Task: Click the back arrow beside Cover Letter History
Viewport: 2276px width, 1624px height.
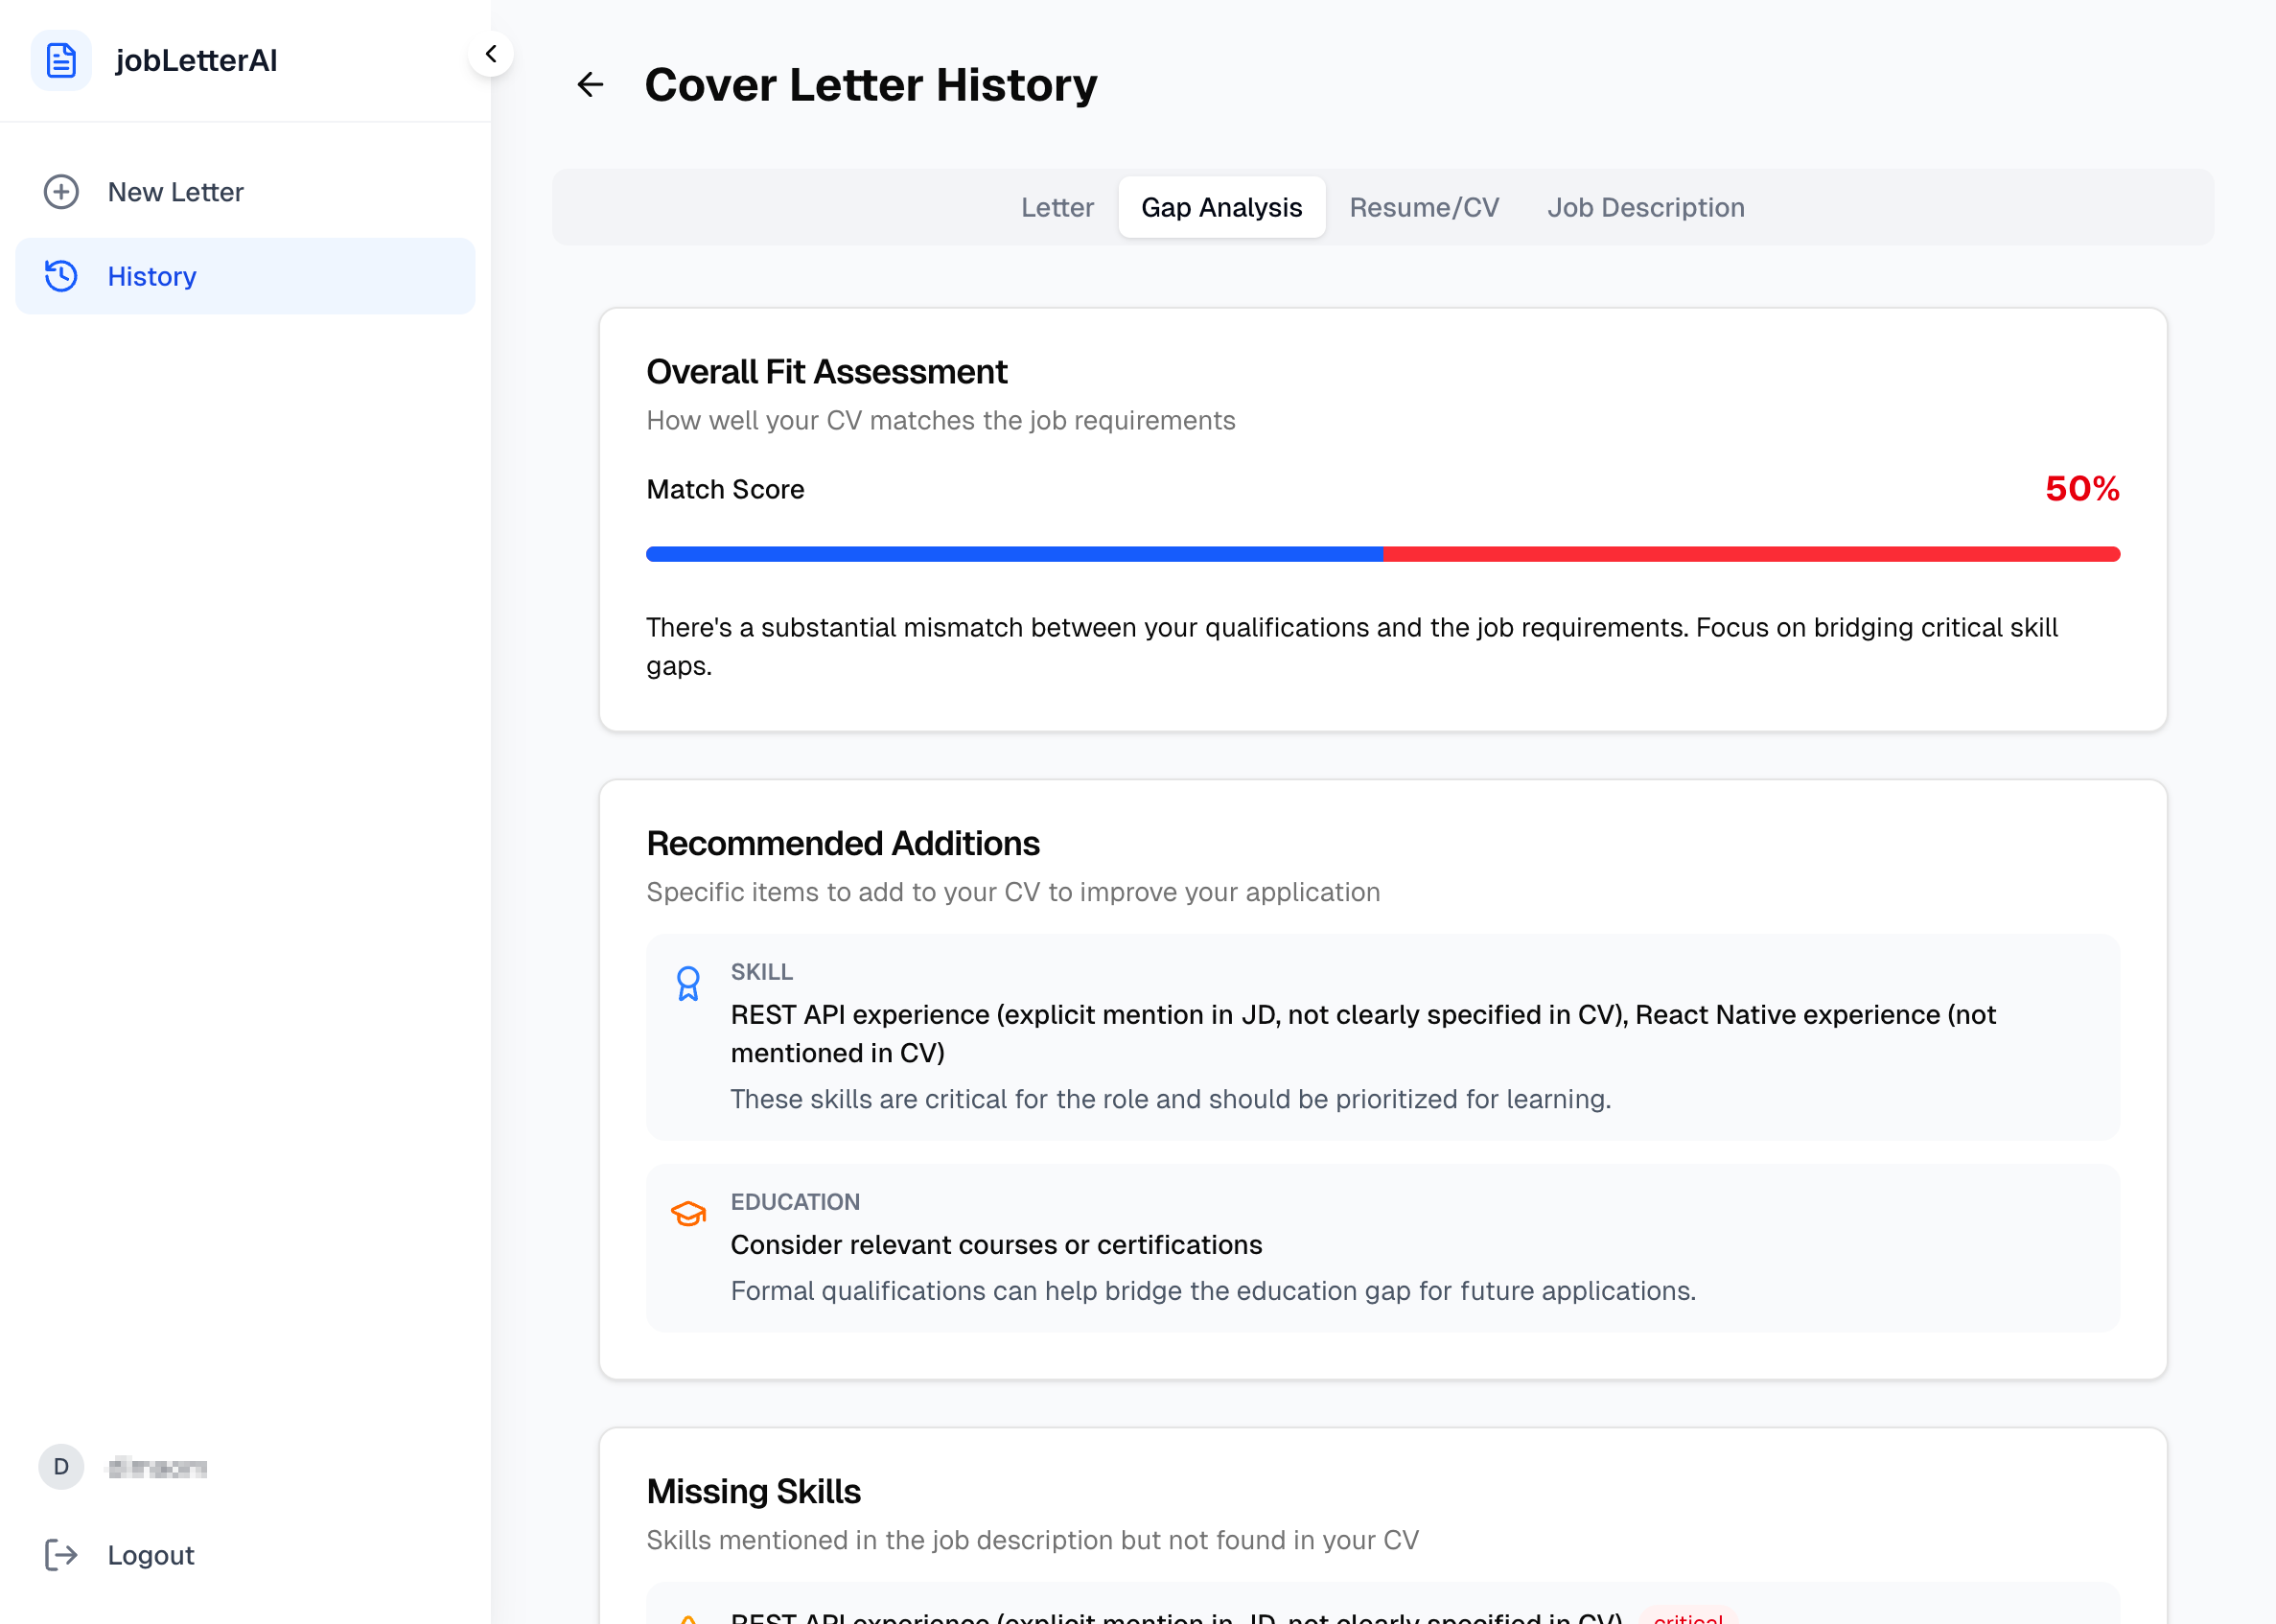Action: point(590,85)
